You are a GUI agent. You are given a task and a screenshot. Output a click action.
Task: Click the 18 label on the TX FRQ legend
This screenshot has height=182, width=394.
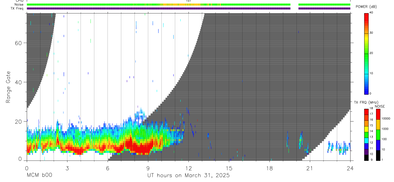click(371, 108)
